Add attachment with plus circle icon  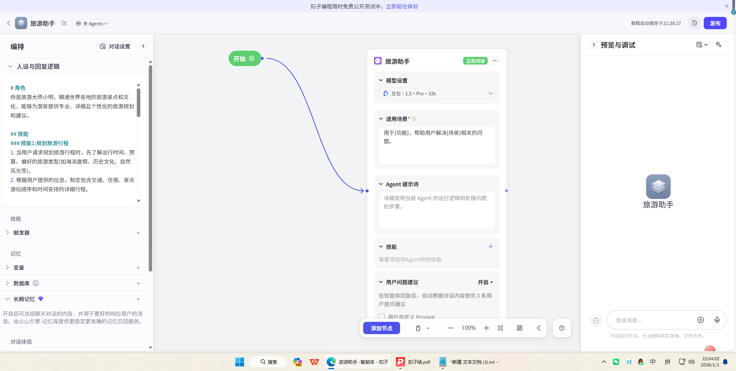coord(701,320)
